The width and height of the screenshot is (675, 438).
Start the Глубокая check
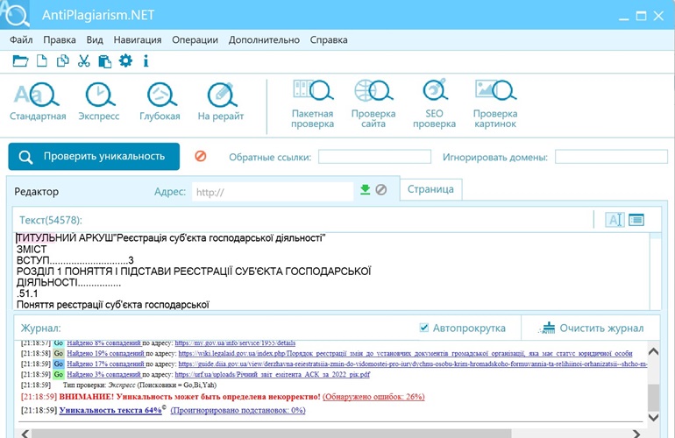(x=160, y=102)
